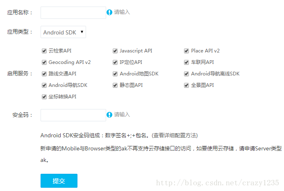Uncheck the Place API v2 checkbox

(x=186, y=51)
